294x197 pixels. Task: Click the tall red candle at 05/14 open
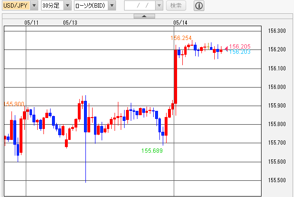[176, 77]
